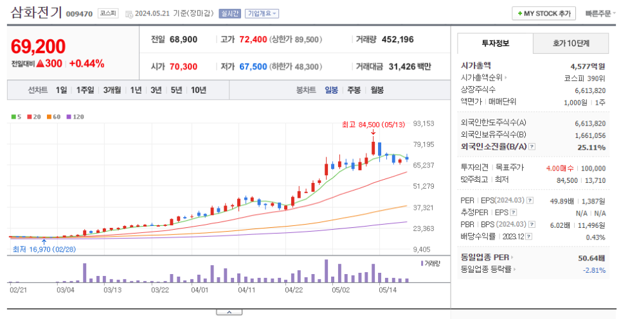Click the 최고 84,500 (05/13) chart marker
The image size is (621, 319).
373,125
